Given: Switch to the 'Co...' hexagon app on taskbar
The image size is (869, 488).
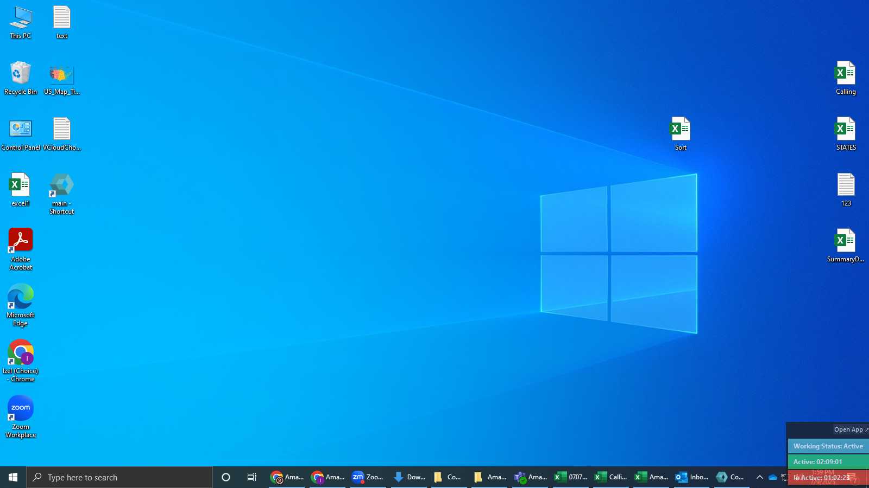Looking at the screenshot, I should [732, 477].
